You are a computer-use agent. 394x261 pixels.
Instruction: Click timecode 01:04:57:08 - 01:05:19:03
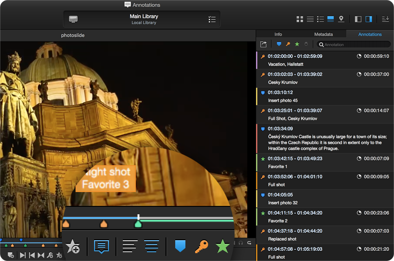295,249
